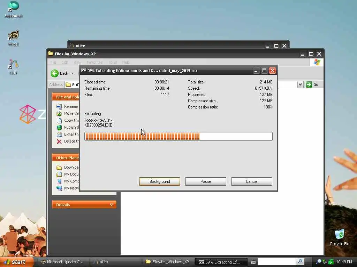The width and height of the screenshot is (357, 267).
Task: Click the Speed value 6197 KB/s
Action: tap(264, 88)
